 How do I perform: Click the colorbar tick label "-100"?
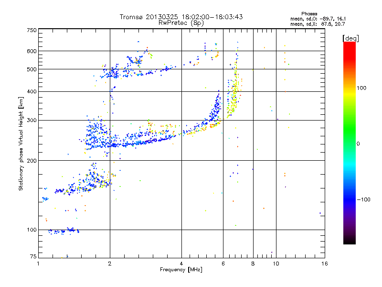click(x=364, y=199)
